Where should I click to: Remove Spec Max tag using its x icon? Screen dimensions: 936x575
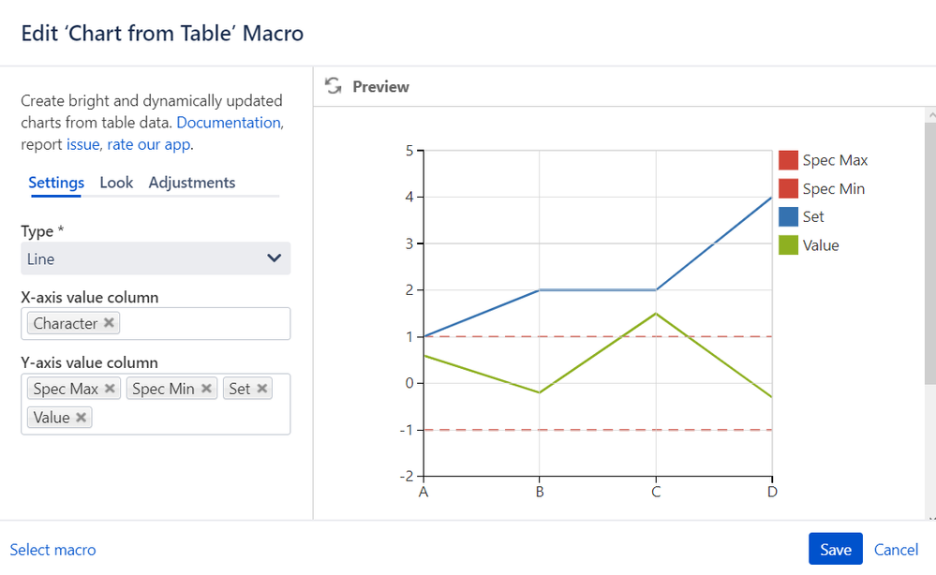(110, 389)
